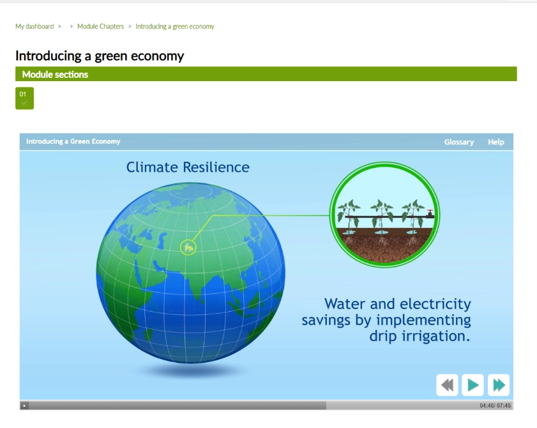This screenshot has height=428, width=537.
Task: Click the Module sections header bar
Action: pos(266,74)
